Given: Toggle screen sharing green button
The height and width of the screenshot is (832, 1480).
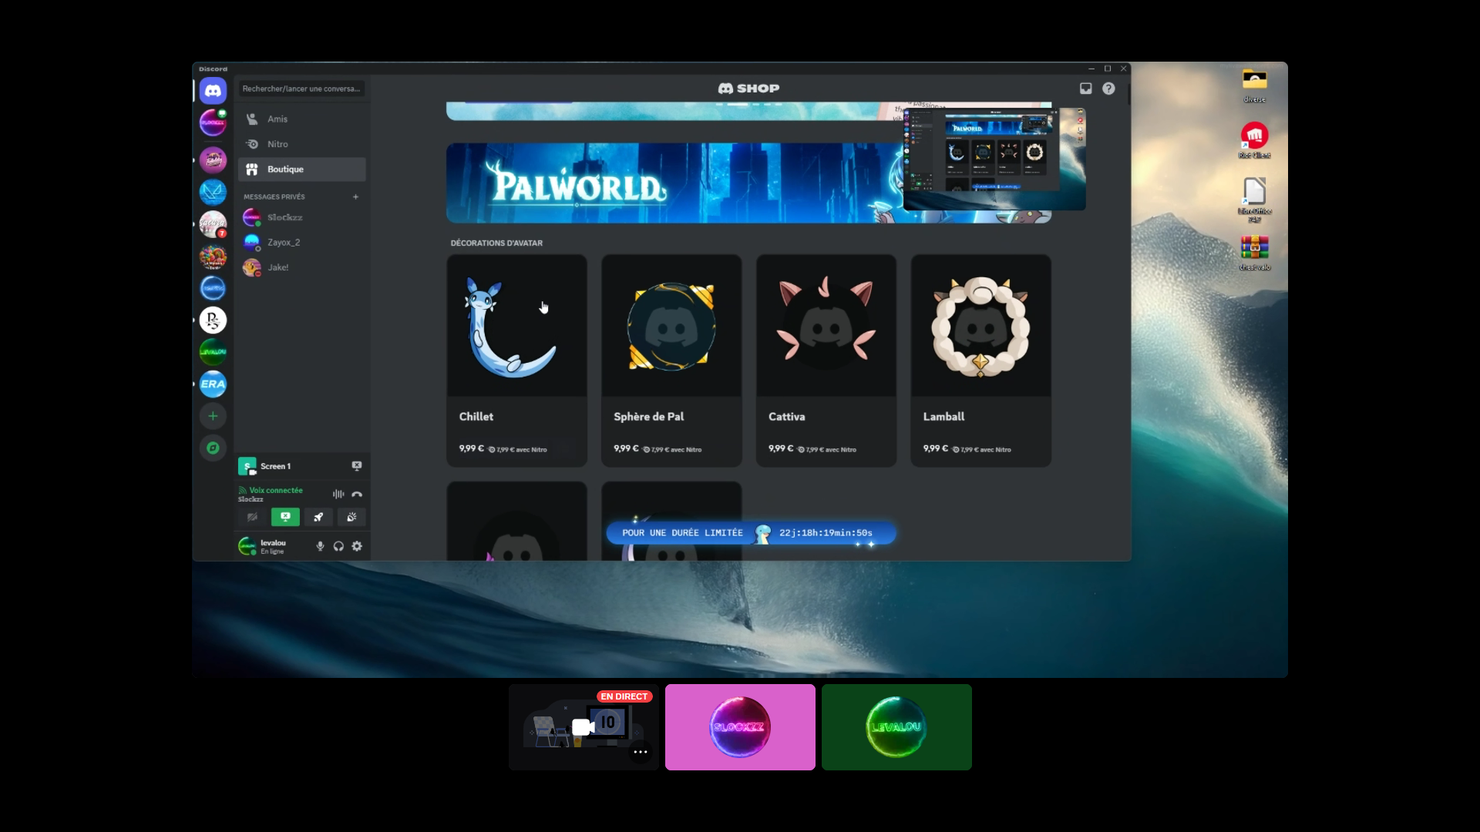Looking at the screenshot, I should (285, 517).
